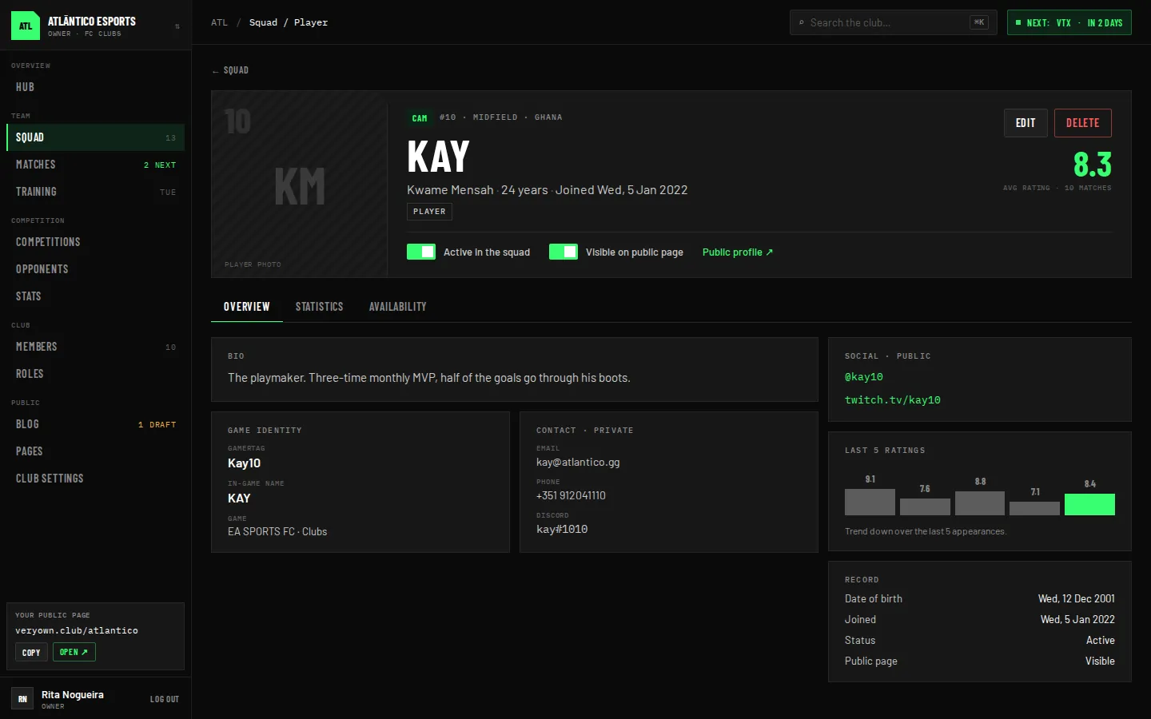Click the Edit player button

1026,123
